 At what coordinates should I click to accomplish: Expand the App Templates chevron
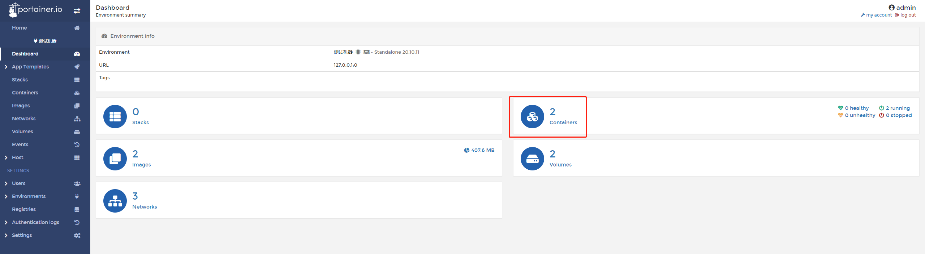click(6, 67)
